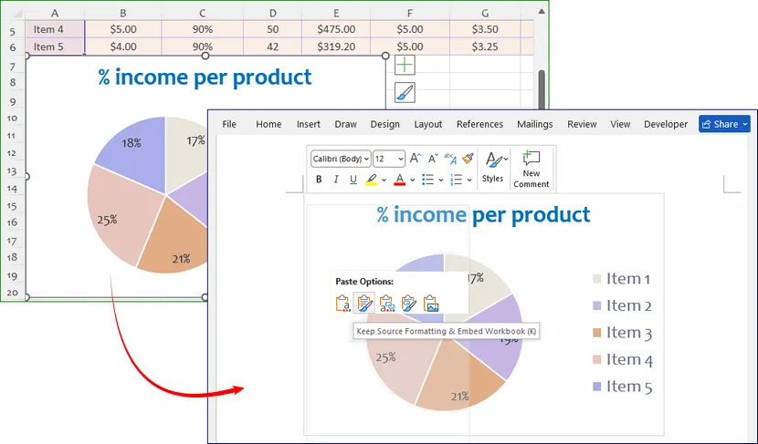The height and width of the screenshot is (444, 758).
Task: Select the 'Item 4' cell in Excel
Action: point(55,29)
